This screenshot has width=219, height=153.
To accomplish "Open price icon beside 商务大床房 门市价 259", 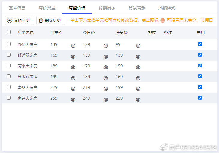I will coord(73,99).
